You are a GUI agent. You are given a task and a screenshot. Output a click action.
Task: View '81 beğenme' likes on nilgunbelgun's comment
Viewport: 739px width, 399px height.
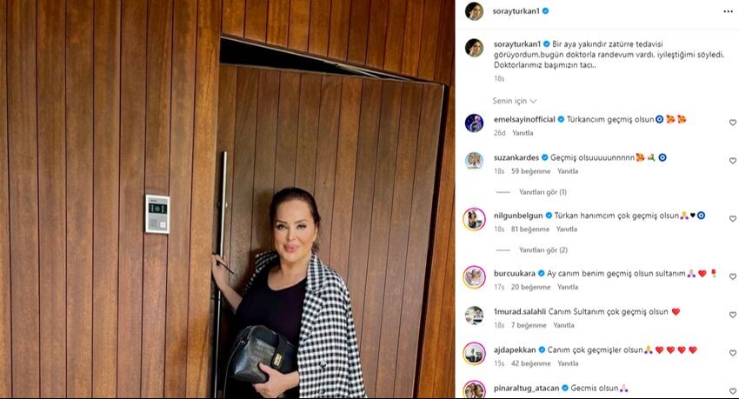(x=530, y=229)
